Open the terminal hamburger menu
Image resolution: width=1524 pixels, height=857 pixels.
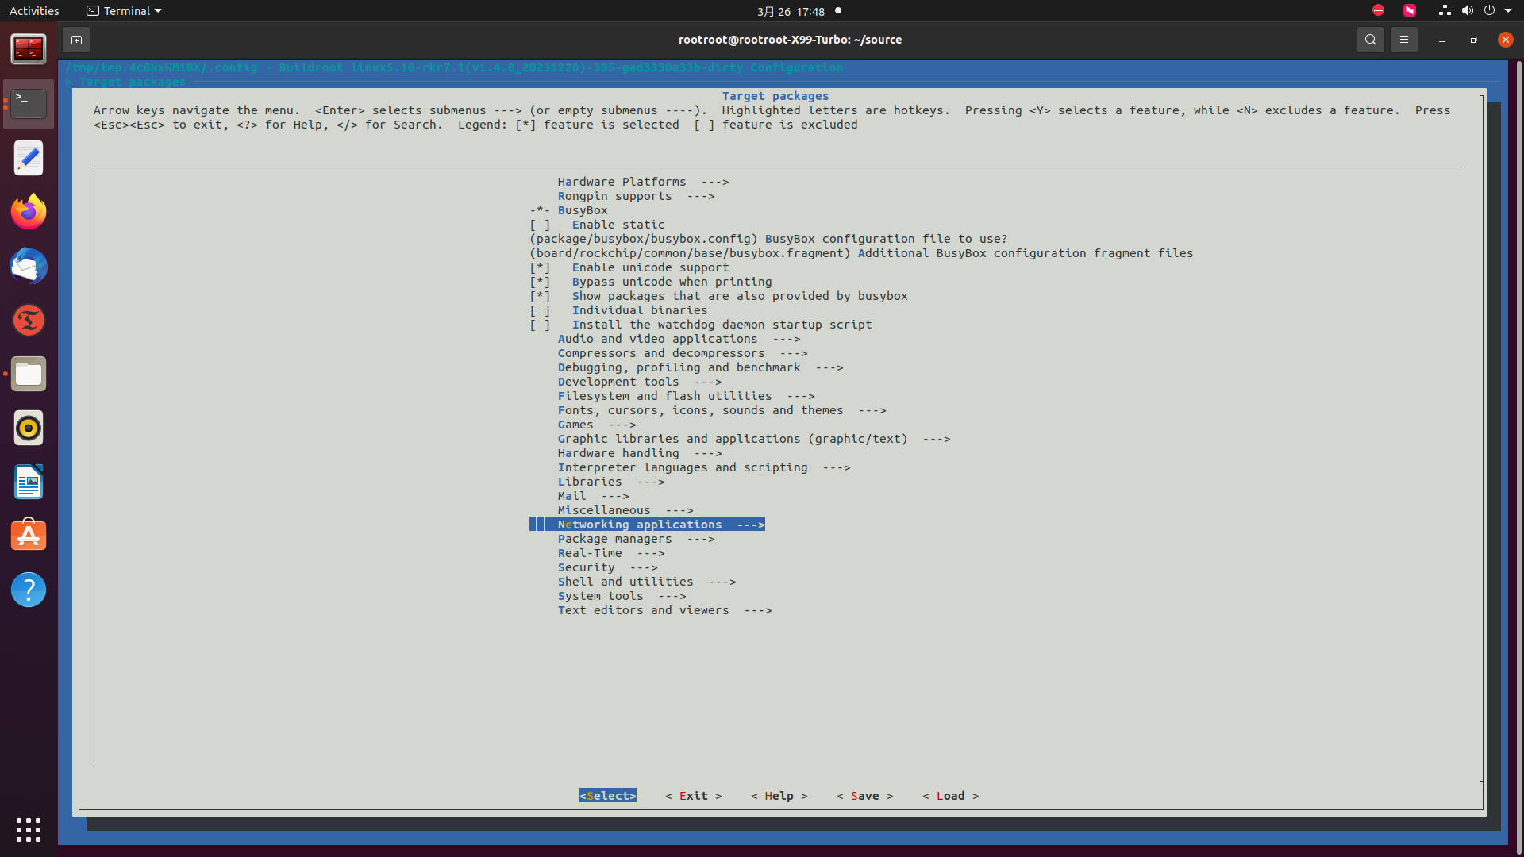(x=1403, y=40)
